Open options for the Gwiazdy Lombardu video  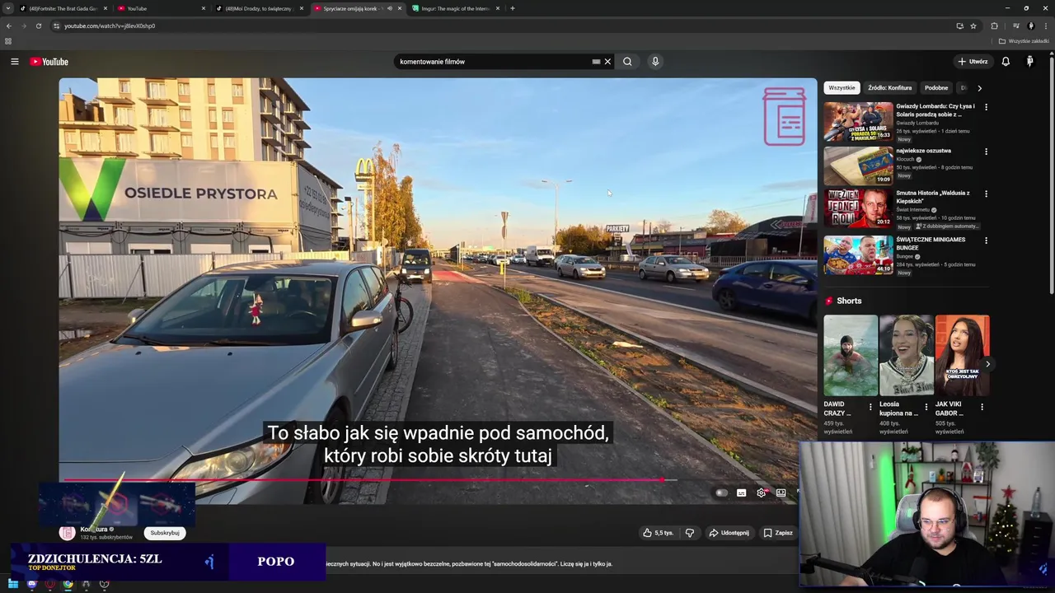coord(986,107)
